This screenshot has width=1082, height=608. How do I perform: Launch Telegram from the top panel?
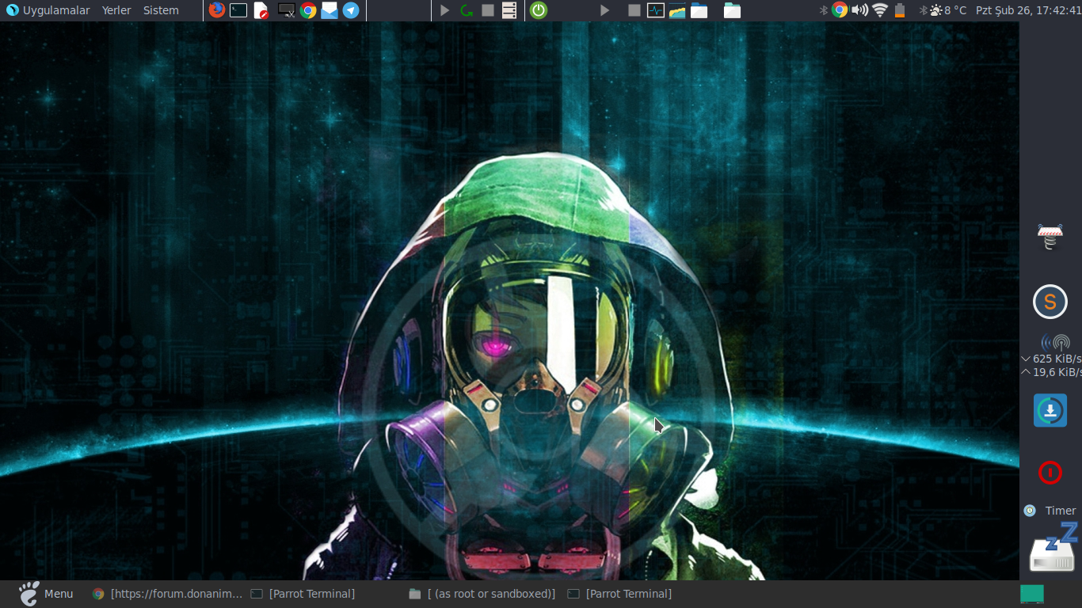pos(351,10)
